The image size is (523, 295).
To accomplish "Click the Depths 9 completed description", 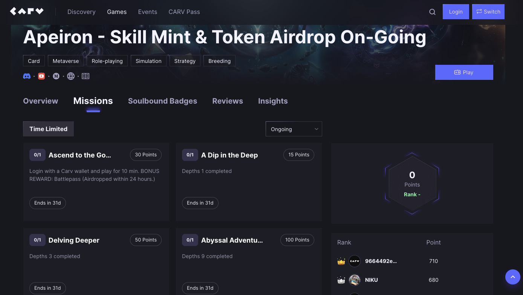I will click(207, 256).
